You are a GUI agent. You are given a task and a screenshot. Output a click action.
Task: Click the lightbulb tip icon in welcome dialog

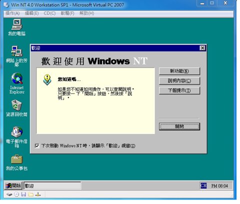pyautogui.click(x=47, y=79)
